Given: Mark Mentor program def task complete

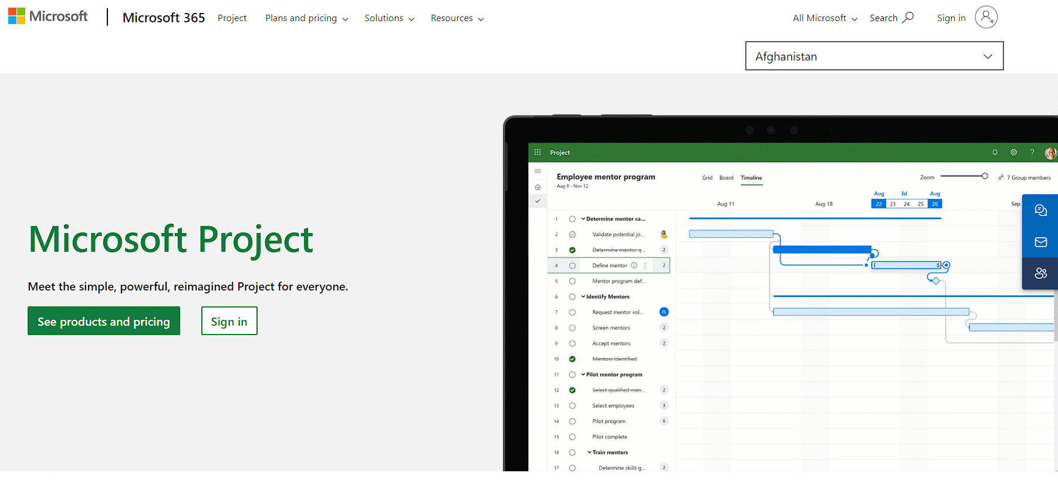Looking at the screenshot, I should (572, 281).
